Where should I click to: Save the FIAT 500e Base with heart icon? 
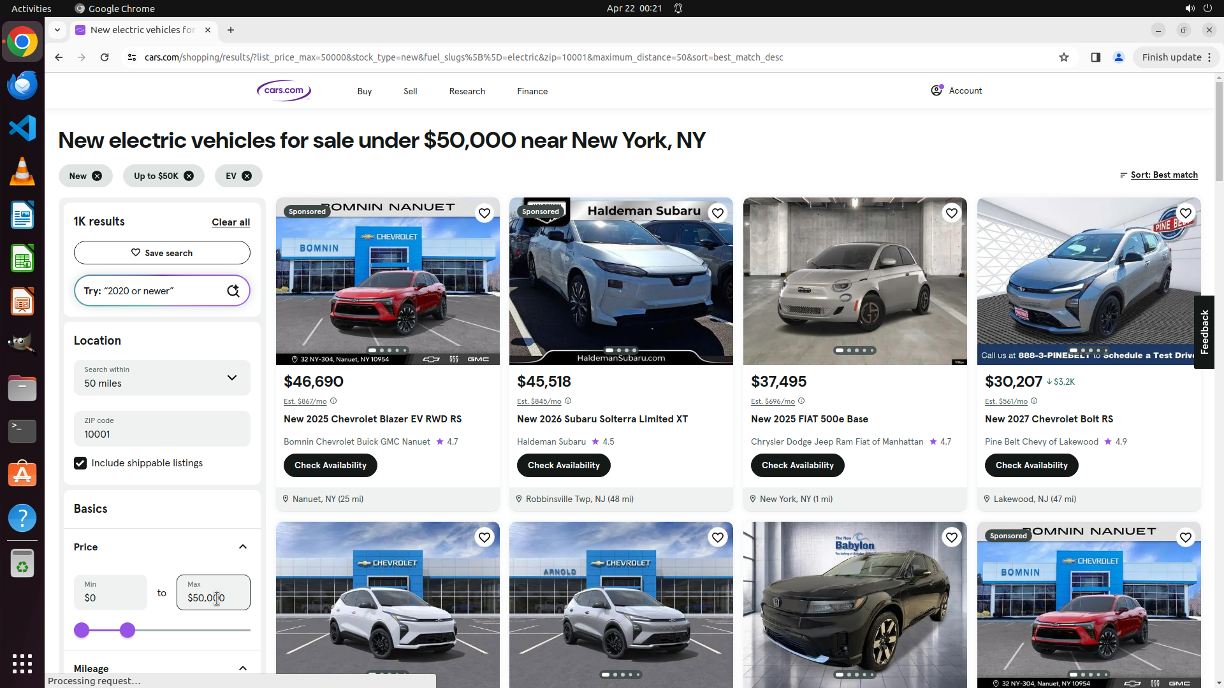point(952,213)
